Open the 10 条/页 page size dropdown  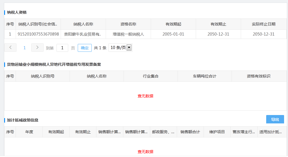click(x=120, y=48)
